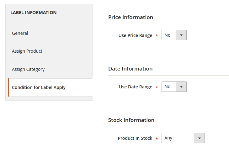
Task: Click the Product In Stock dropdown arrow
Action: [x=199, y=138]
